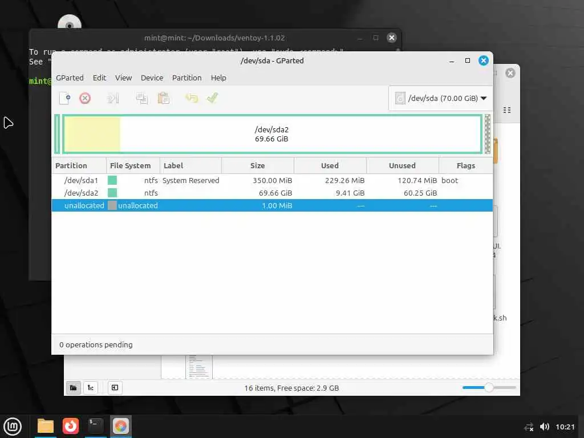Open the Partition menu
Image resolution: width=584 pixels, height=438 pixels.
[x=186, y=78]
